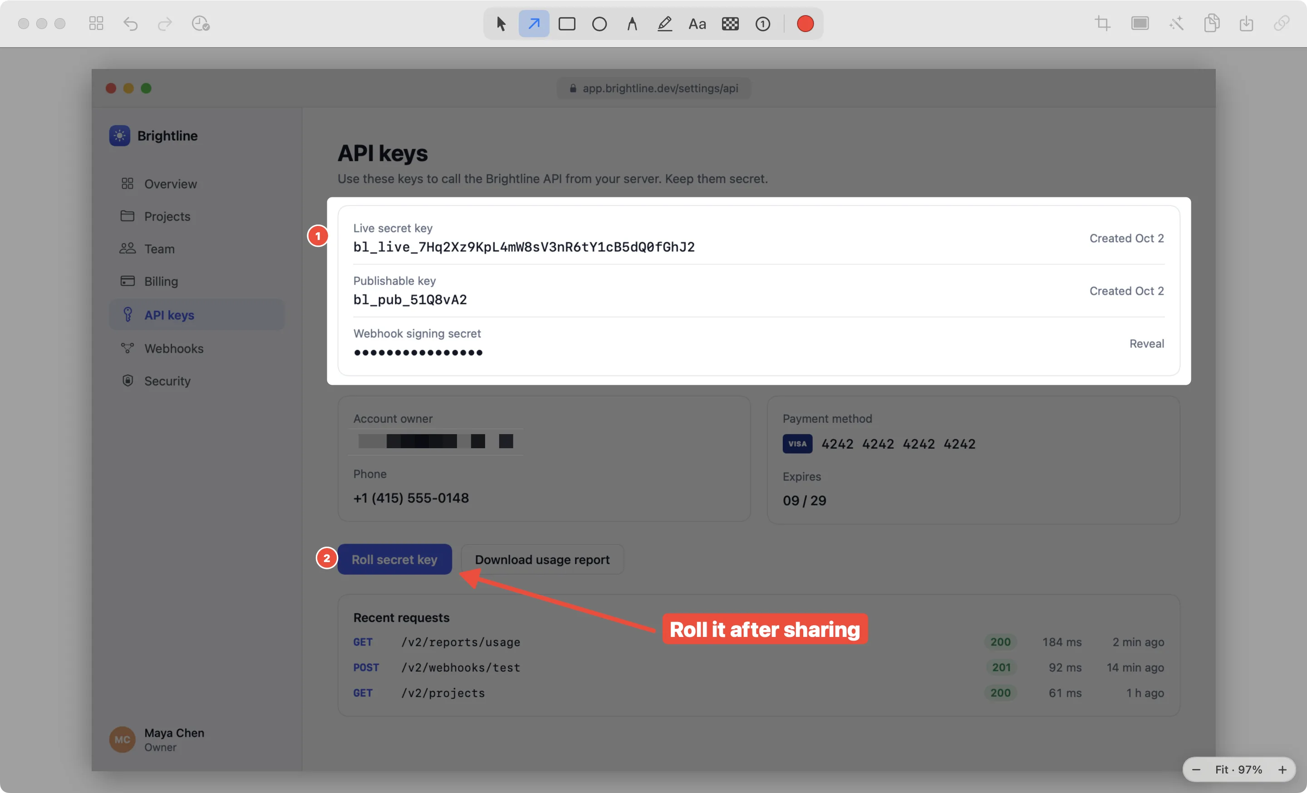Click the Brightline logo icon
This screenshot has height=793, width=1307.
pyautogui.click(x=120, y=136)
